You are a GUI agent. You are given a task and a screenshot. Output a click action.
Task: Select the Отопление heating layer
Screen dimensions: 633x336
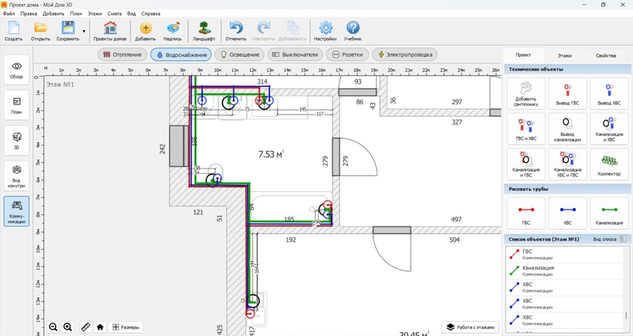click(x=123, y=55)
